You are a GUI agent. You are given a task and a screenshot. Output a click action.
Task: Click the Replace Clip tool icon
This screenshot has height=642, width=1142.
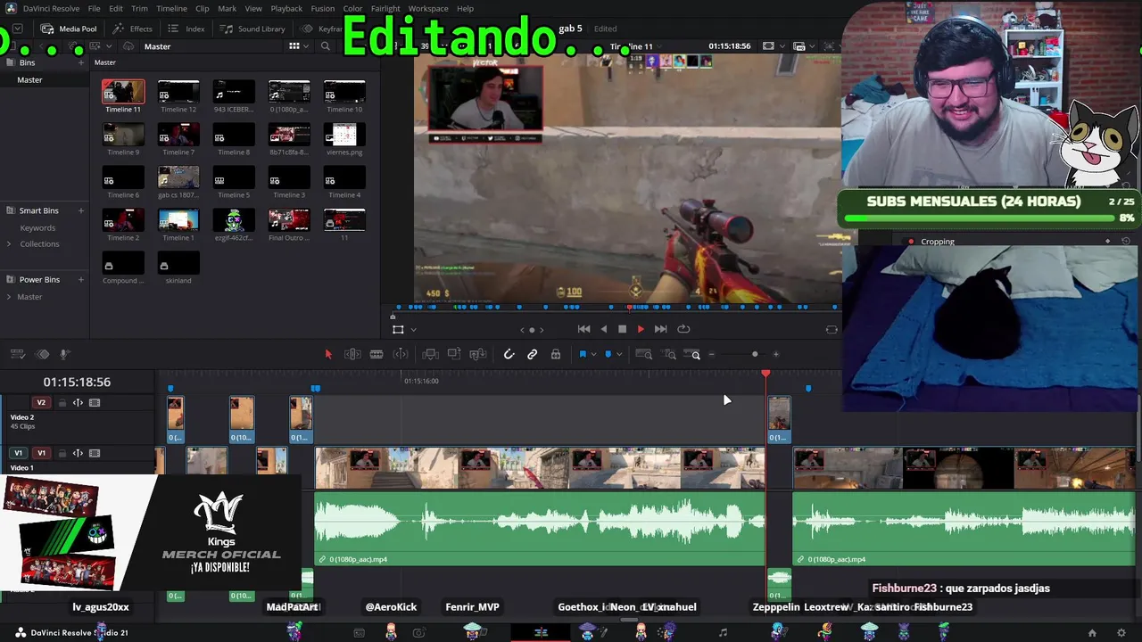click(478, 354)
